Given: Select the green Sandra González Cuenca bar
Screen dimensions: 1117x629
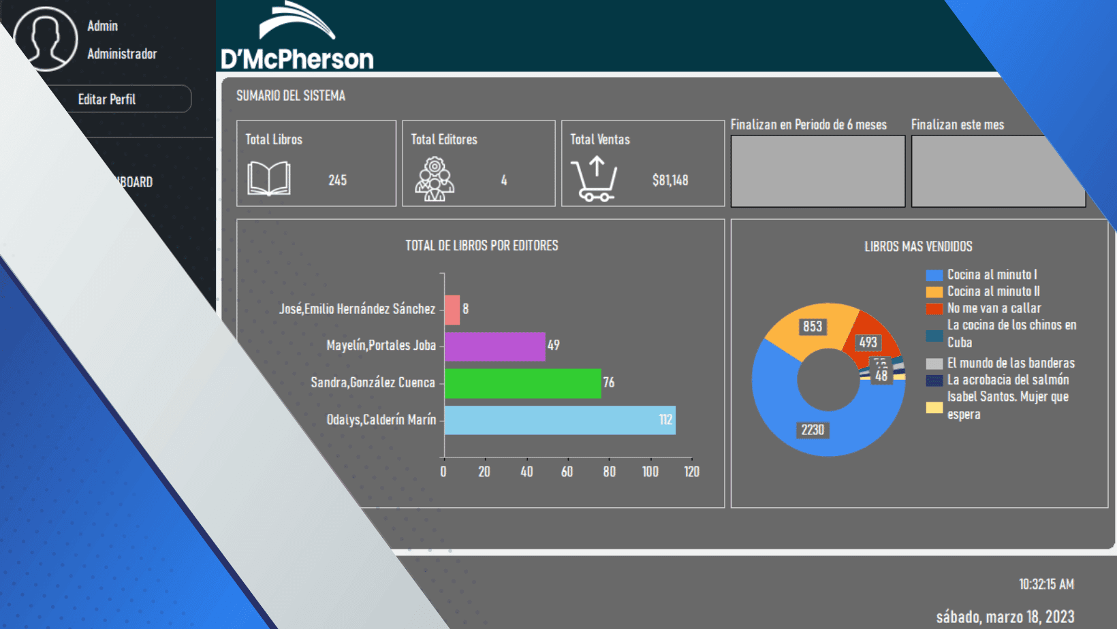Looking at the screenshot, I should click(523, 383).
